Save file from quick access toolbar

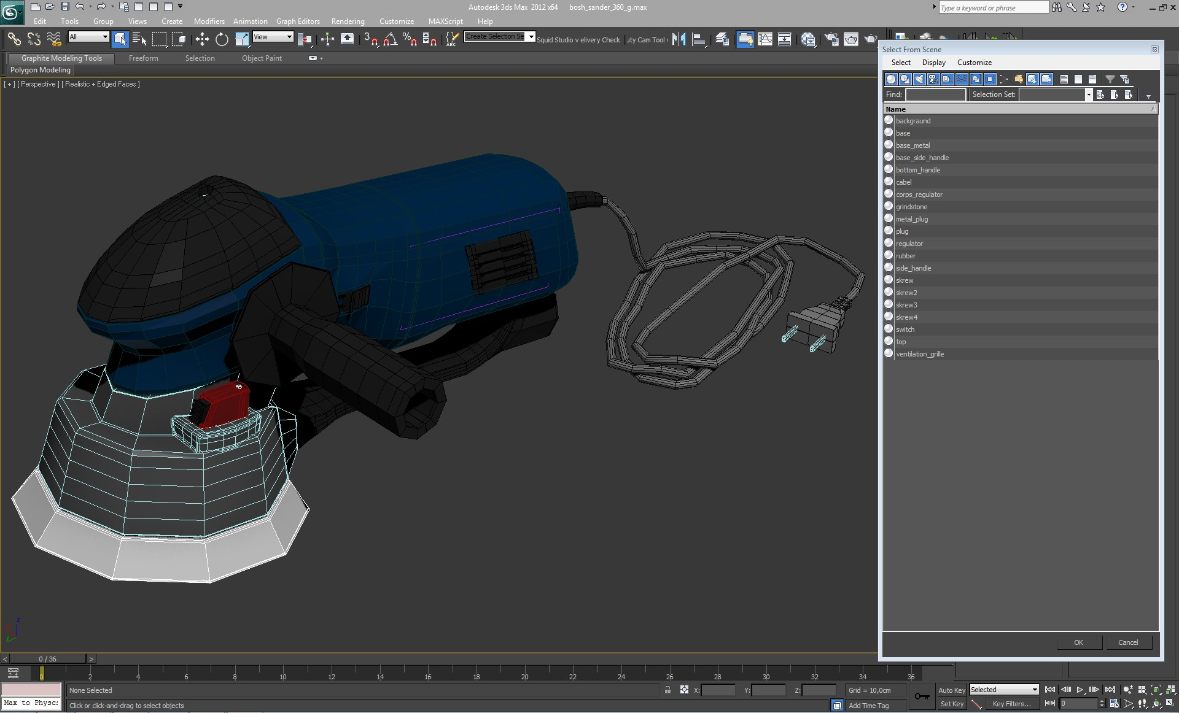click(64, 7)
